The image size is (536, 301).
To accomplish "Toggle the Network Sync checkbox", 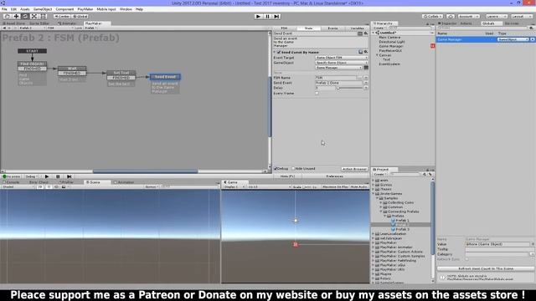I will click(467, 259).
